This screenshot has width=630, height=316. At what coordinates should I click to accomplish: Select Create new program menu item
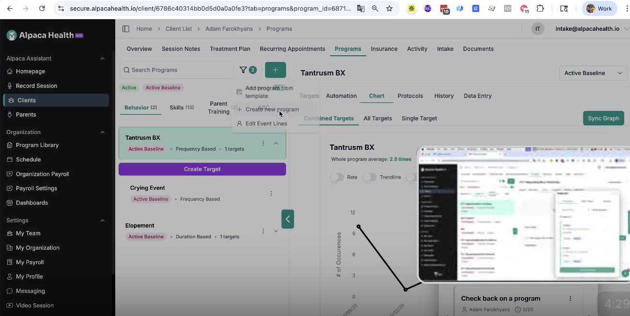click(275, 109)
